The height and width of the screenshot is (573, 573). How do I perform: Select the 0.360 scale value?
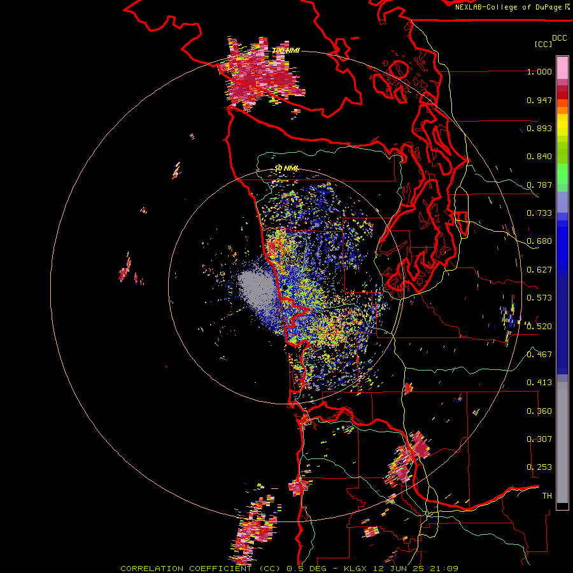[x=539, y=411]
